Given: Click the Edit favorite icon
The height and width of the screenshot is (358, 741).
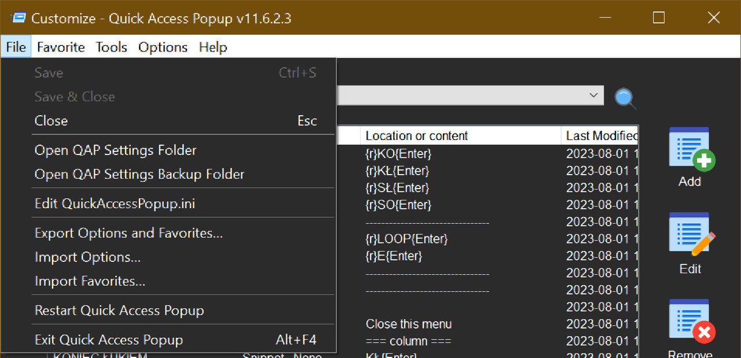Looking at the screenshot, I should tap(692, 235).
